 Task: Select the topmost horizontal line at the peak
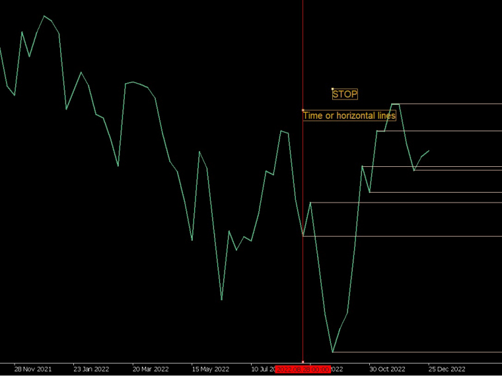coord(447,104)
